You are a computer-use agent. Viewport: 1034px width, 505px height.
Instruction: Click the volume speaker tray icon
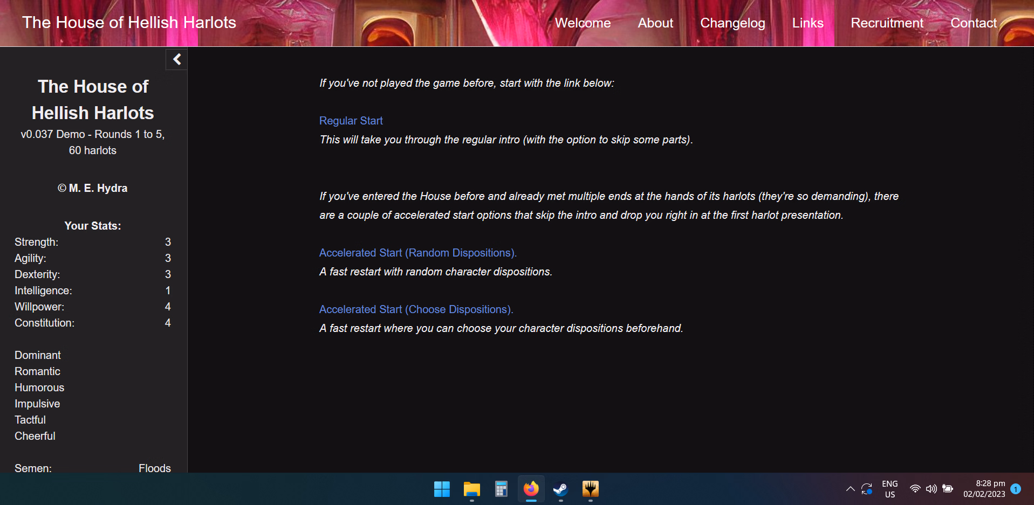(931, 489)
